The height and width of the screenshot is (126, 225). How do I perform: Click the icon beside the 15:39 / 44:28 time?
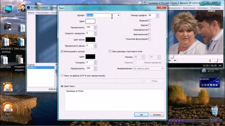220,65
